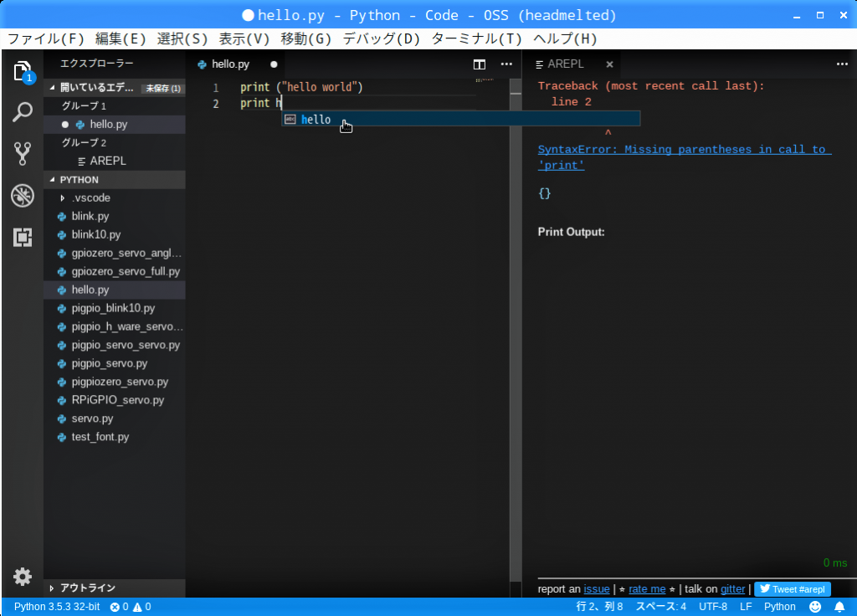Open the Go menu (移動)
The image size is (857, 616).
coord(306,38)
